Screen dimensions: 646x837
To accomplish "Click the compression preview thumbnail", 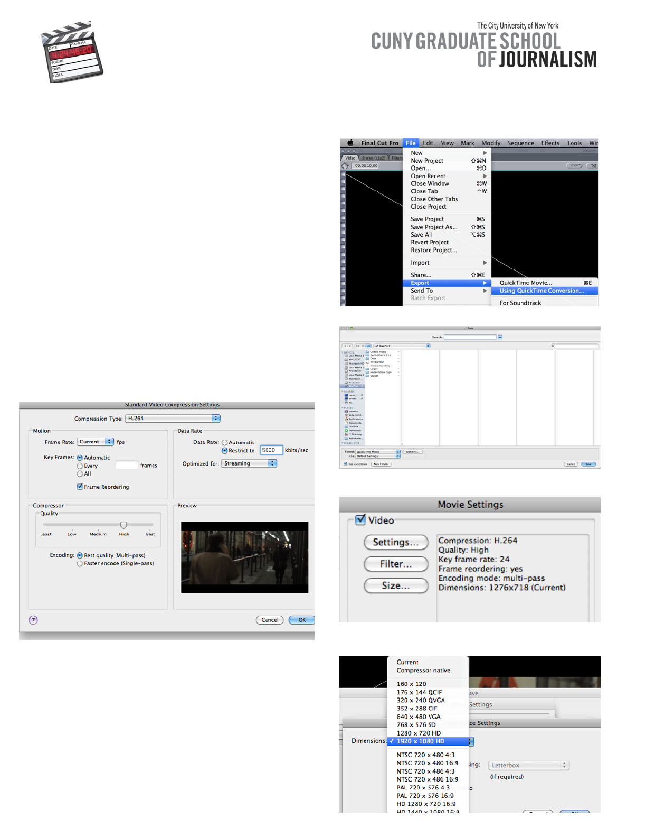I will pos(244,557).
